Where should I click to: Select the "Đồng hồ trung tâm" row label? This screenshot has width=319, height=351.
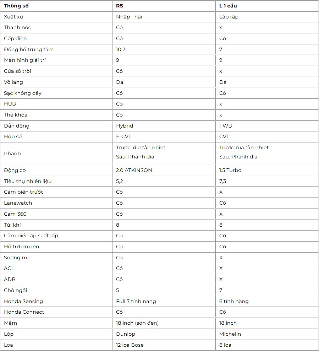tap(29, 49)
